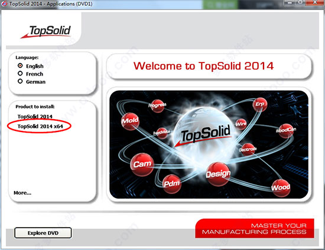The width and height of the screenshot is (325, 250).
Task: Click the red WoodCam sphere
Action: 286,131
